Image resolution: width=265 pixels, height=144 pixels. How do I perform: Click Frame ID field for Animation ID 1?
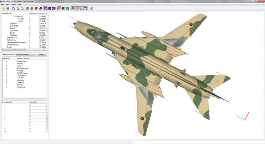[37, 105]
